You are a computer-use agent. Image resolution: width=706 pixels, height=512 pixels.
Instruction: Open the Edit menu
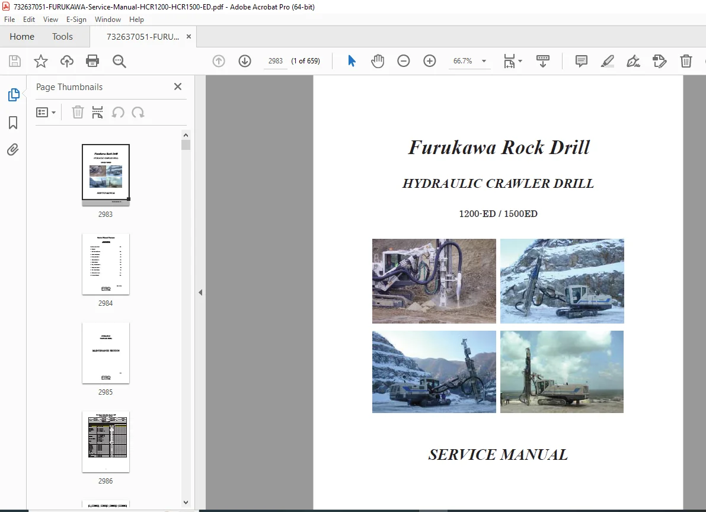coord(29,20)
